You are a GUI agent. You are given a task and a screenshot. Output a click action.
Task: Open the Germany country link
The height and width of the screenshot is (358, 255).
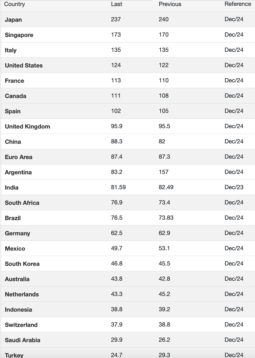coord(17,233)
